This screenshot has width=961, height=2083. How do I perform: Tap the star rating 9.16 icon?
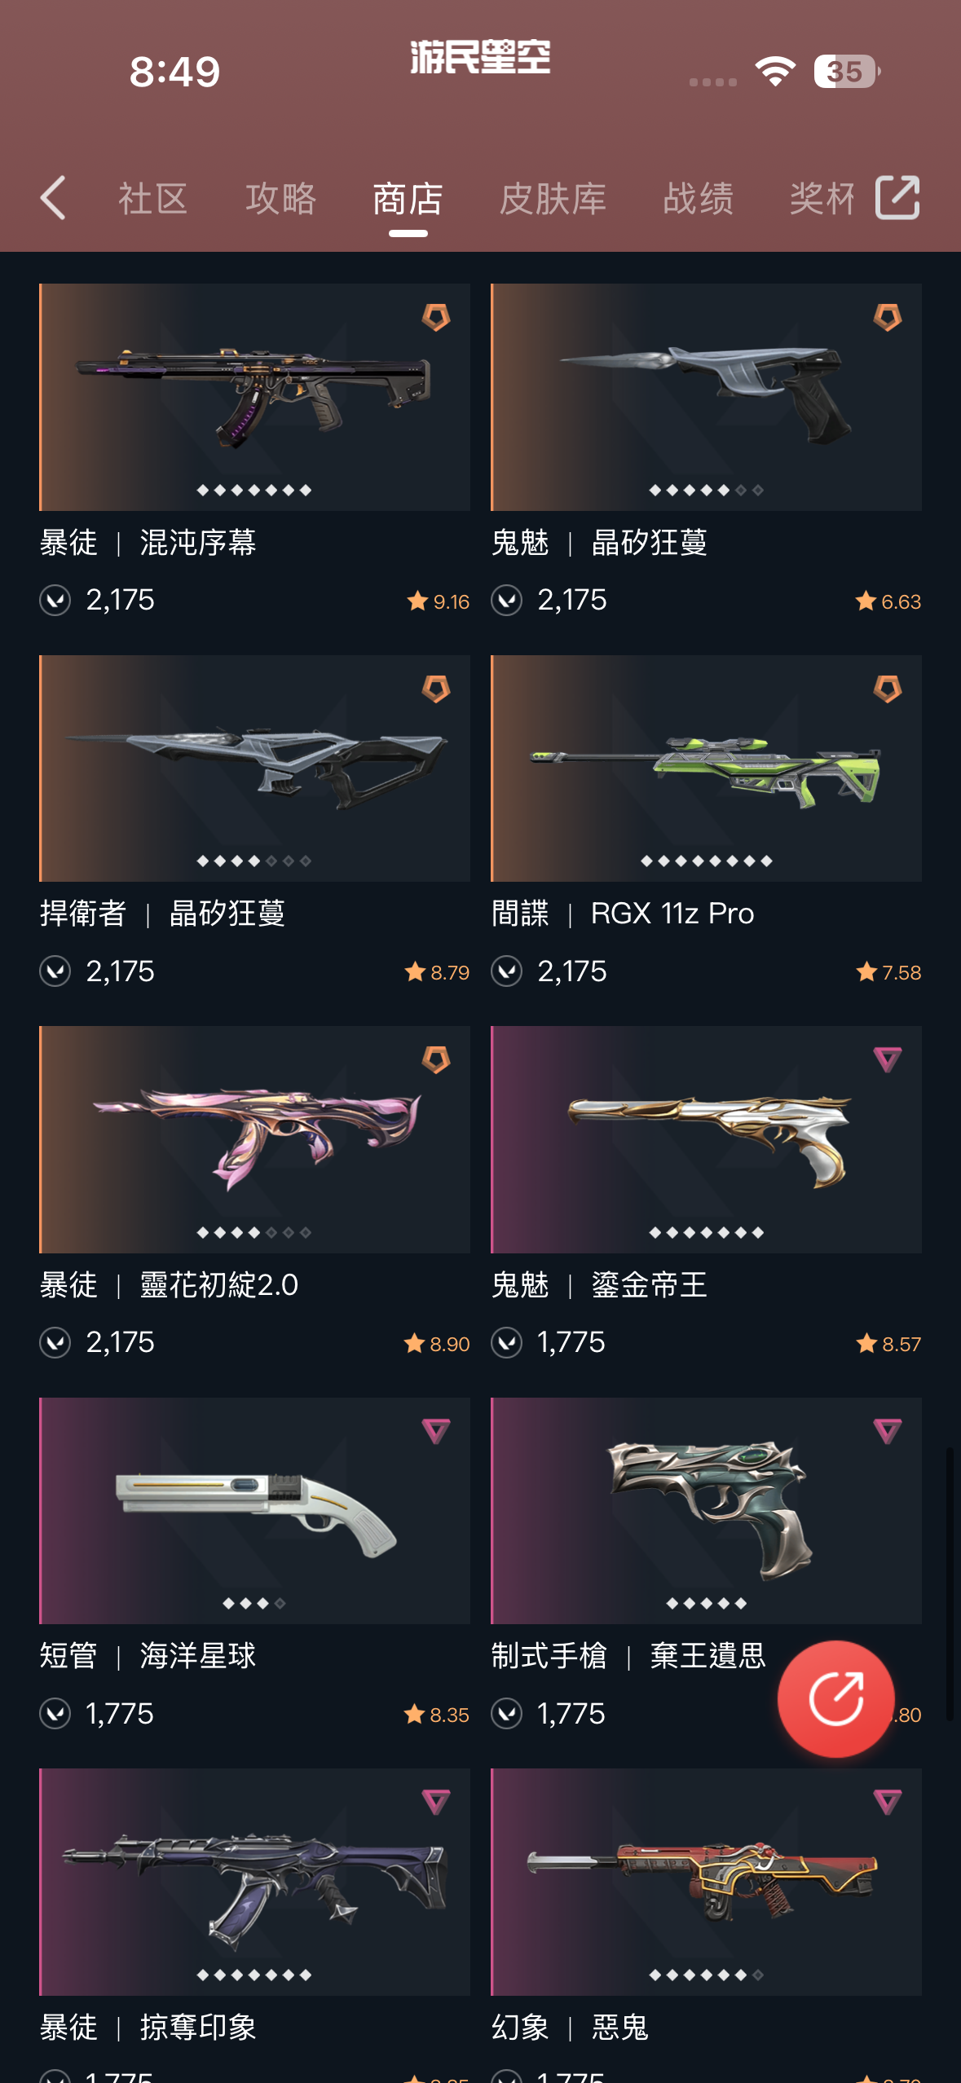pos(417,601)
